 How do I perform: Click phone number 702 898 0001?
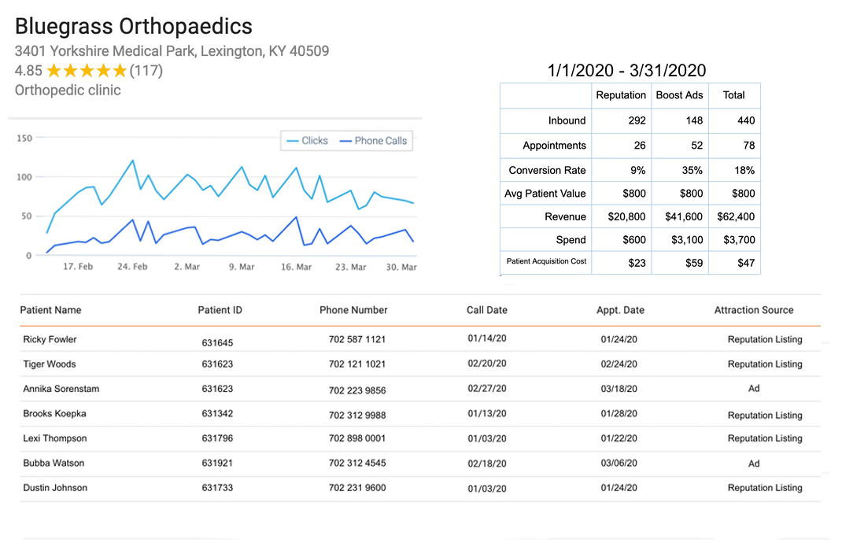click(357, 438)
